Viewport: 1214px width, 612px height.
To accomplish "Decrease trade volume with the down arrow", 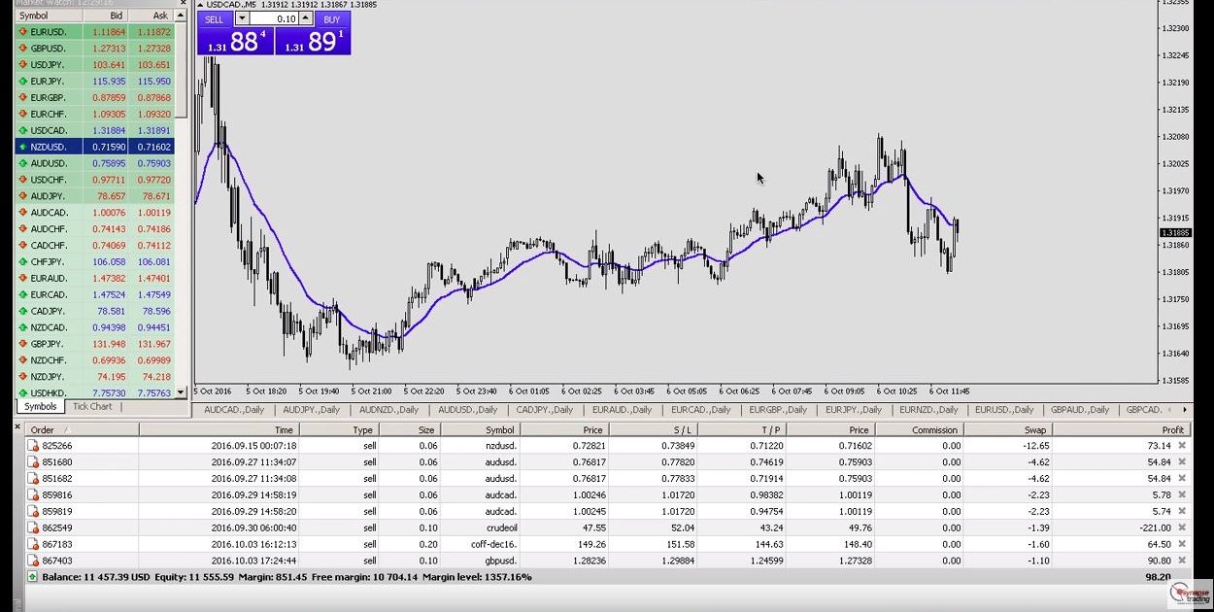I will click(x=243, y=19).
